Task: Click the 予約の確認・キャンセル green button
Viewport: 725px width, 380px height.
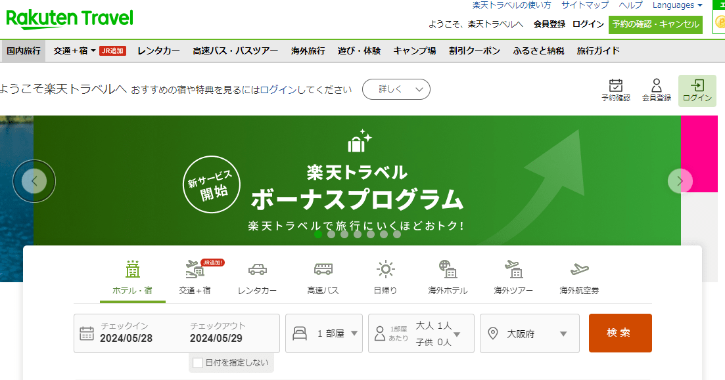Action: 655,24
